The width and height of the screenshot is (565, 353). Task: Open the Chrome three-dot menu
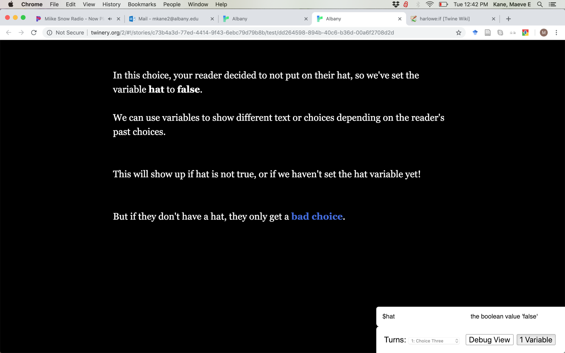pos(556,33)
